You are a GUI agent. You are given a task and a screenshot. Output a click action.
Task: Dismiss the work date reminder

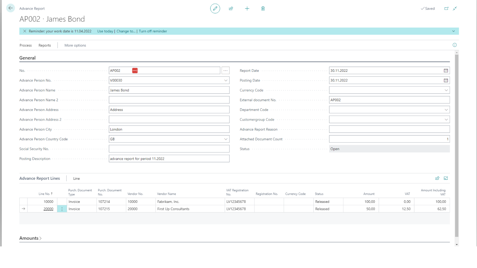coord(25,31)
